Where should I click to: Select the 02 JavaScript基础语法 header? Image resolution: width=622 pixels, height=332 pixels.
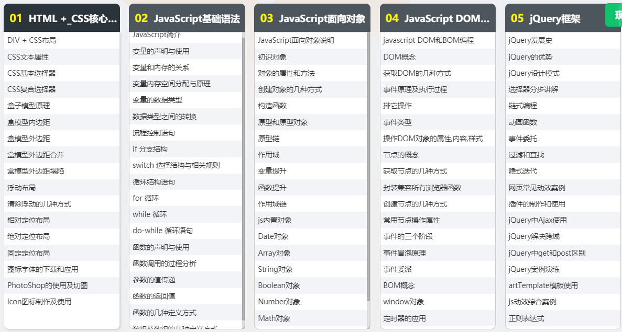(x=187, y=18)
